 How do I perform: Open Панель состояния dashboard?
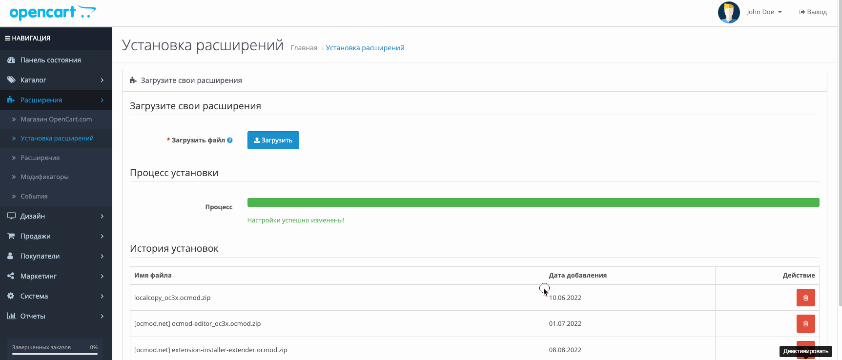50,60
